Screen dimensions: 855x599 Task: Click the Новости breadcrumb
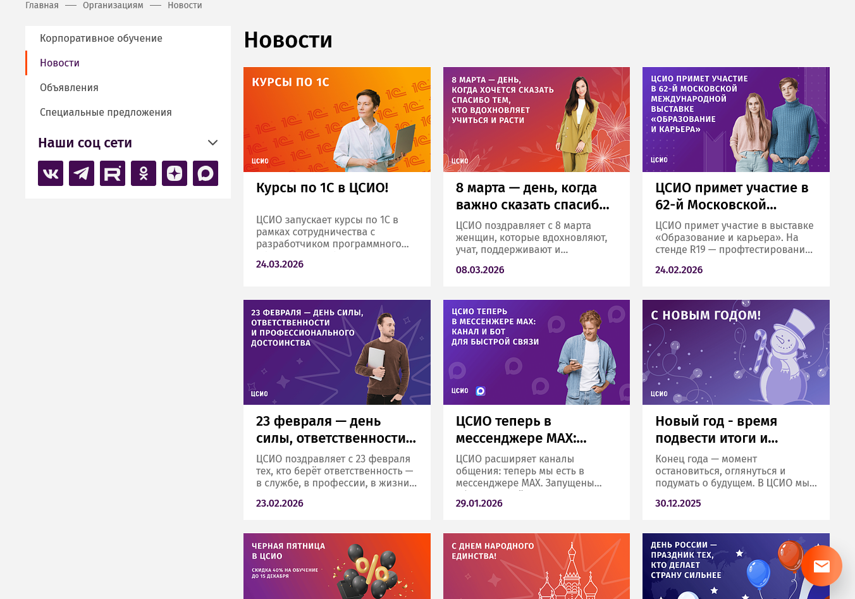[x=185, y=5]
